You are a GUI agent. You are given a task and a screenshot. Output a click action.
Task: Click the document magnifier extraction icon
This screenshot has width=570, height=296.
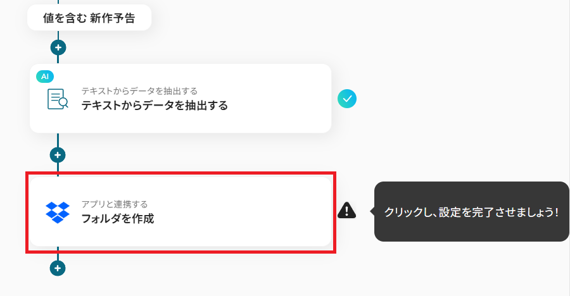pos(58,99)
